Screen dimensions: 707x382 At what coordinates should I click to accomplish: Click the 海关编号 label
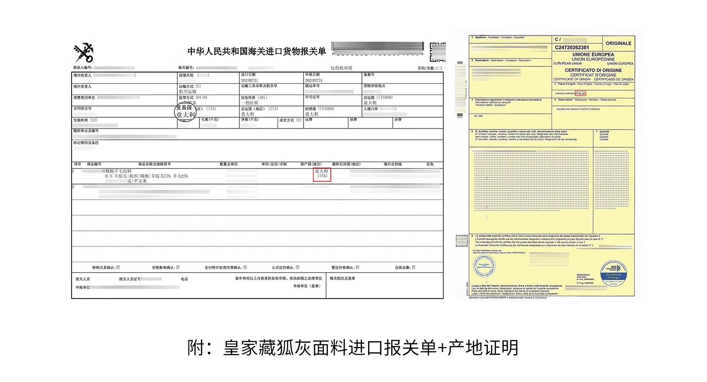[x=187, y=68]
